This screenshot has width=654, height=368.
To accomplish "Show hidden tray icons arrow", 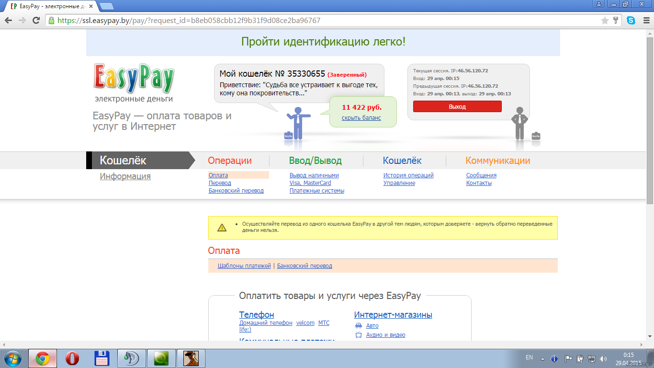I will coord(542,358).
